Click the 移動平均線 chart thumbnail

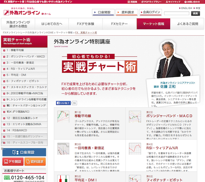63,117
